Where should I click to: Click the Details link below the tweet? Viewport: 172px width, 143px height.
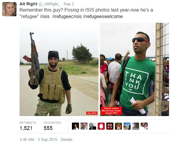pyautogui.click(x=67, y=139)
